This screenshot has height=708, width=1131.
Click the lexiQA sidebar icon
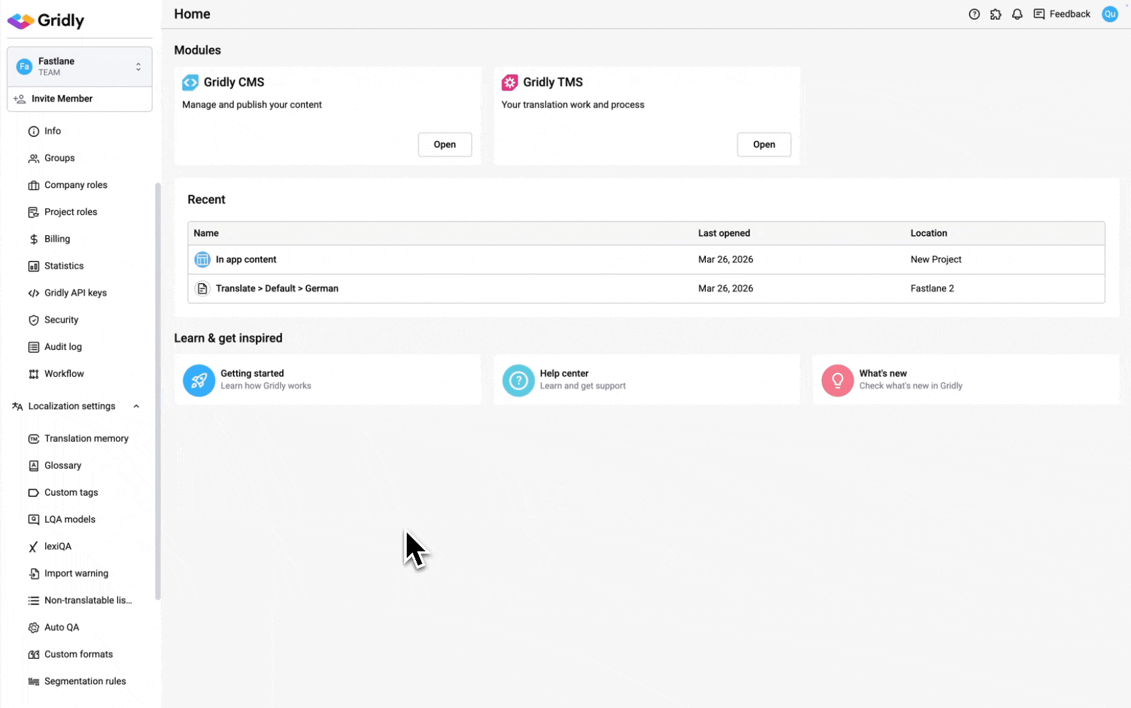[33, 546]
